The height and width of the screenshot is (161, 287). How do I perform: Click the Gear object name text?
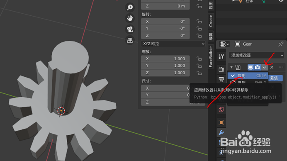coord(247,44)
